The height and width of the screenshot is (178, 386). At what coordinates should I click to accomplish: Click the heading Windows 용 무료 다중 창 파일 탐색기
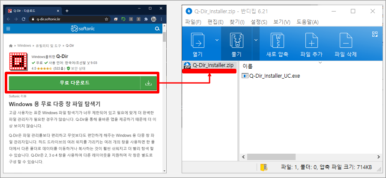(55, 104)
